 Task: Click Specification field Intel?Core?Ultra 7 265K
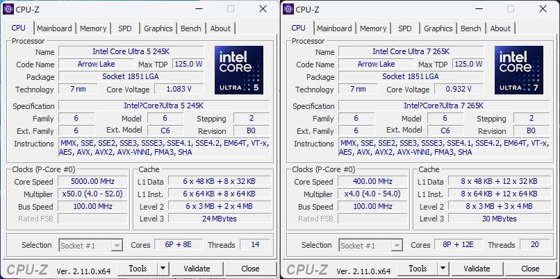tap(444, 106)
